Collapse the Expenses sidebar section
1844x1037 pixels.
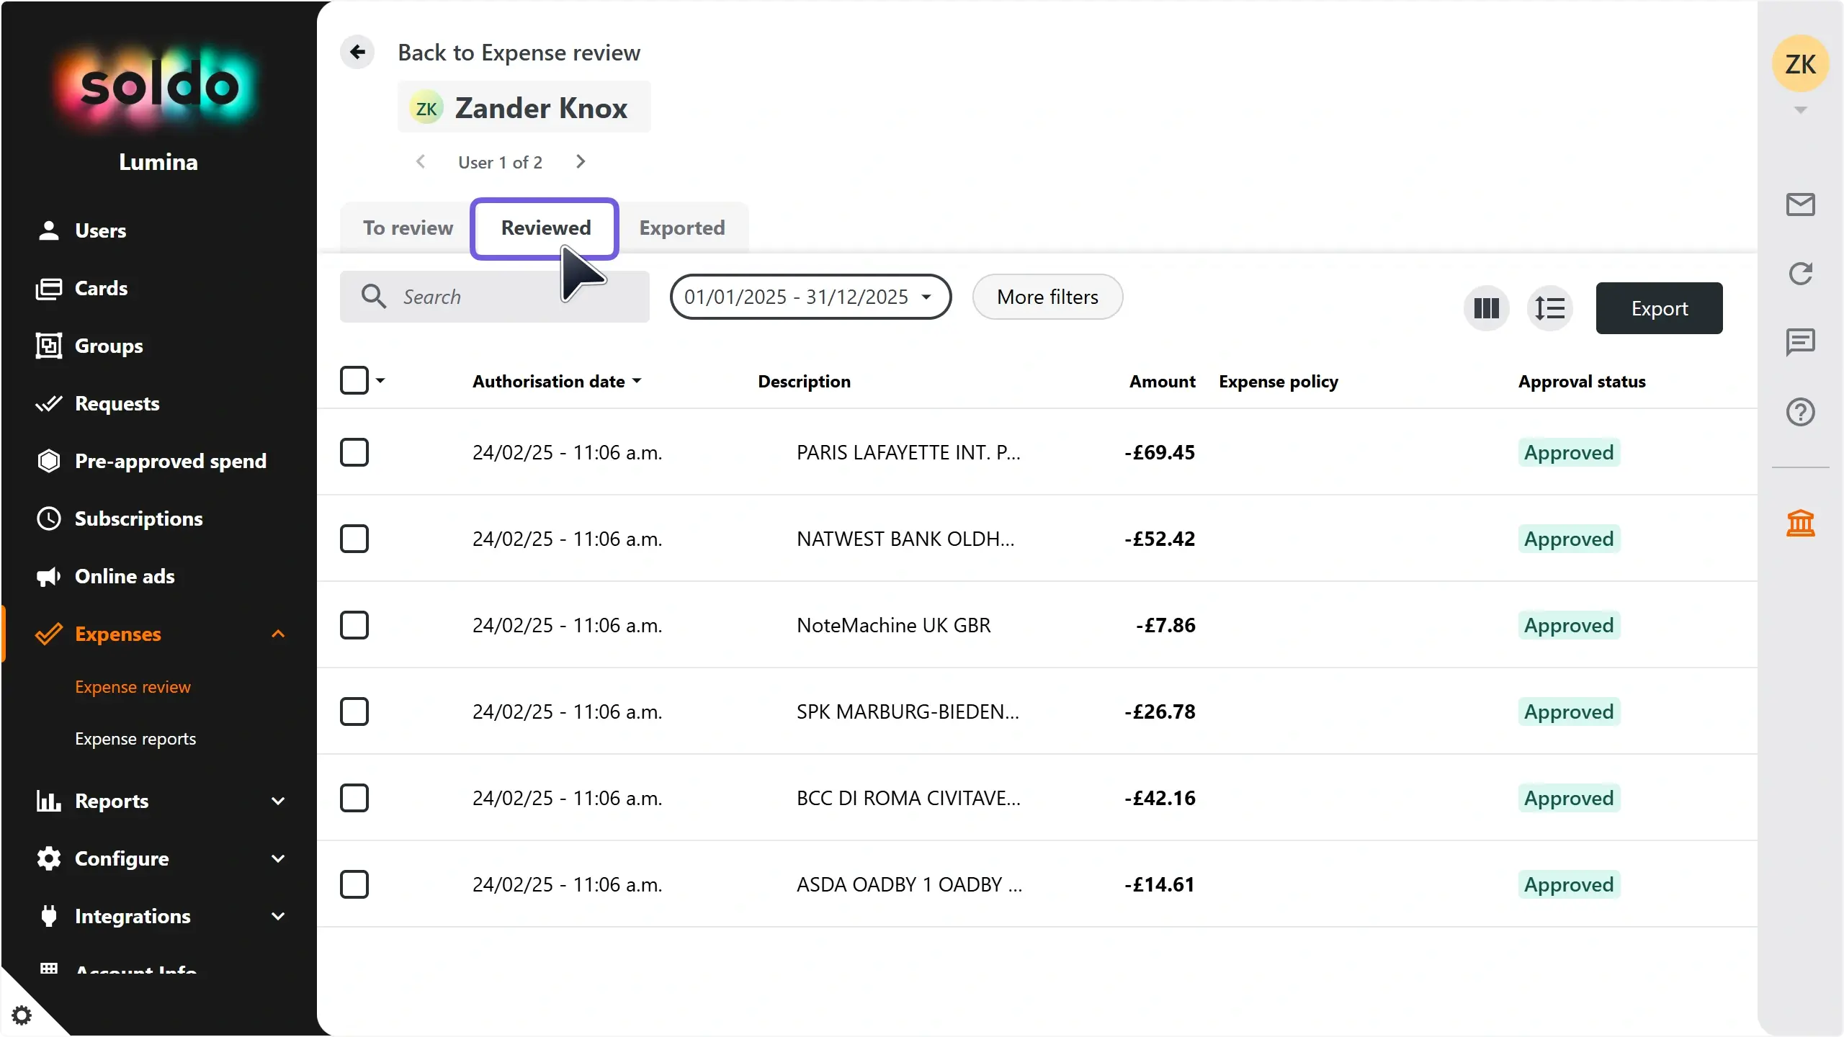pyautogui.click(x=278, y=634)
